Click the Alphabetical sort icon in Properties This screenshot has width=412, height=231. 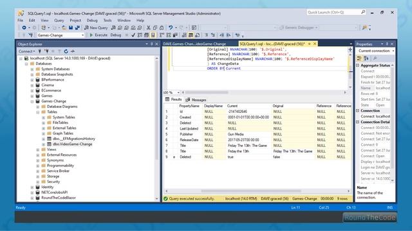pyautogui.click(x=366, y=58)
